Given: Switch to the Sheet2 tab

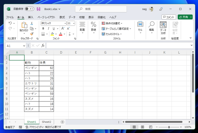Looking at the screenshot, I should [46, 122].
